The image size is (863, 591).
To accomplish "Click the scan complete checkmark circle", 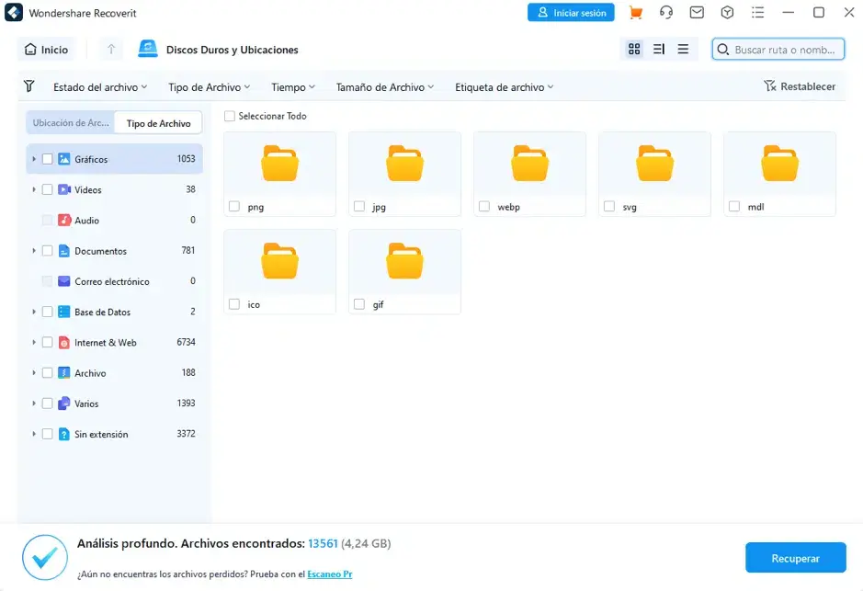I will (x=45, y=557).
